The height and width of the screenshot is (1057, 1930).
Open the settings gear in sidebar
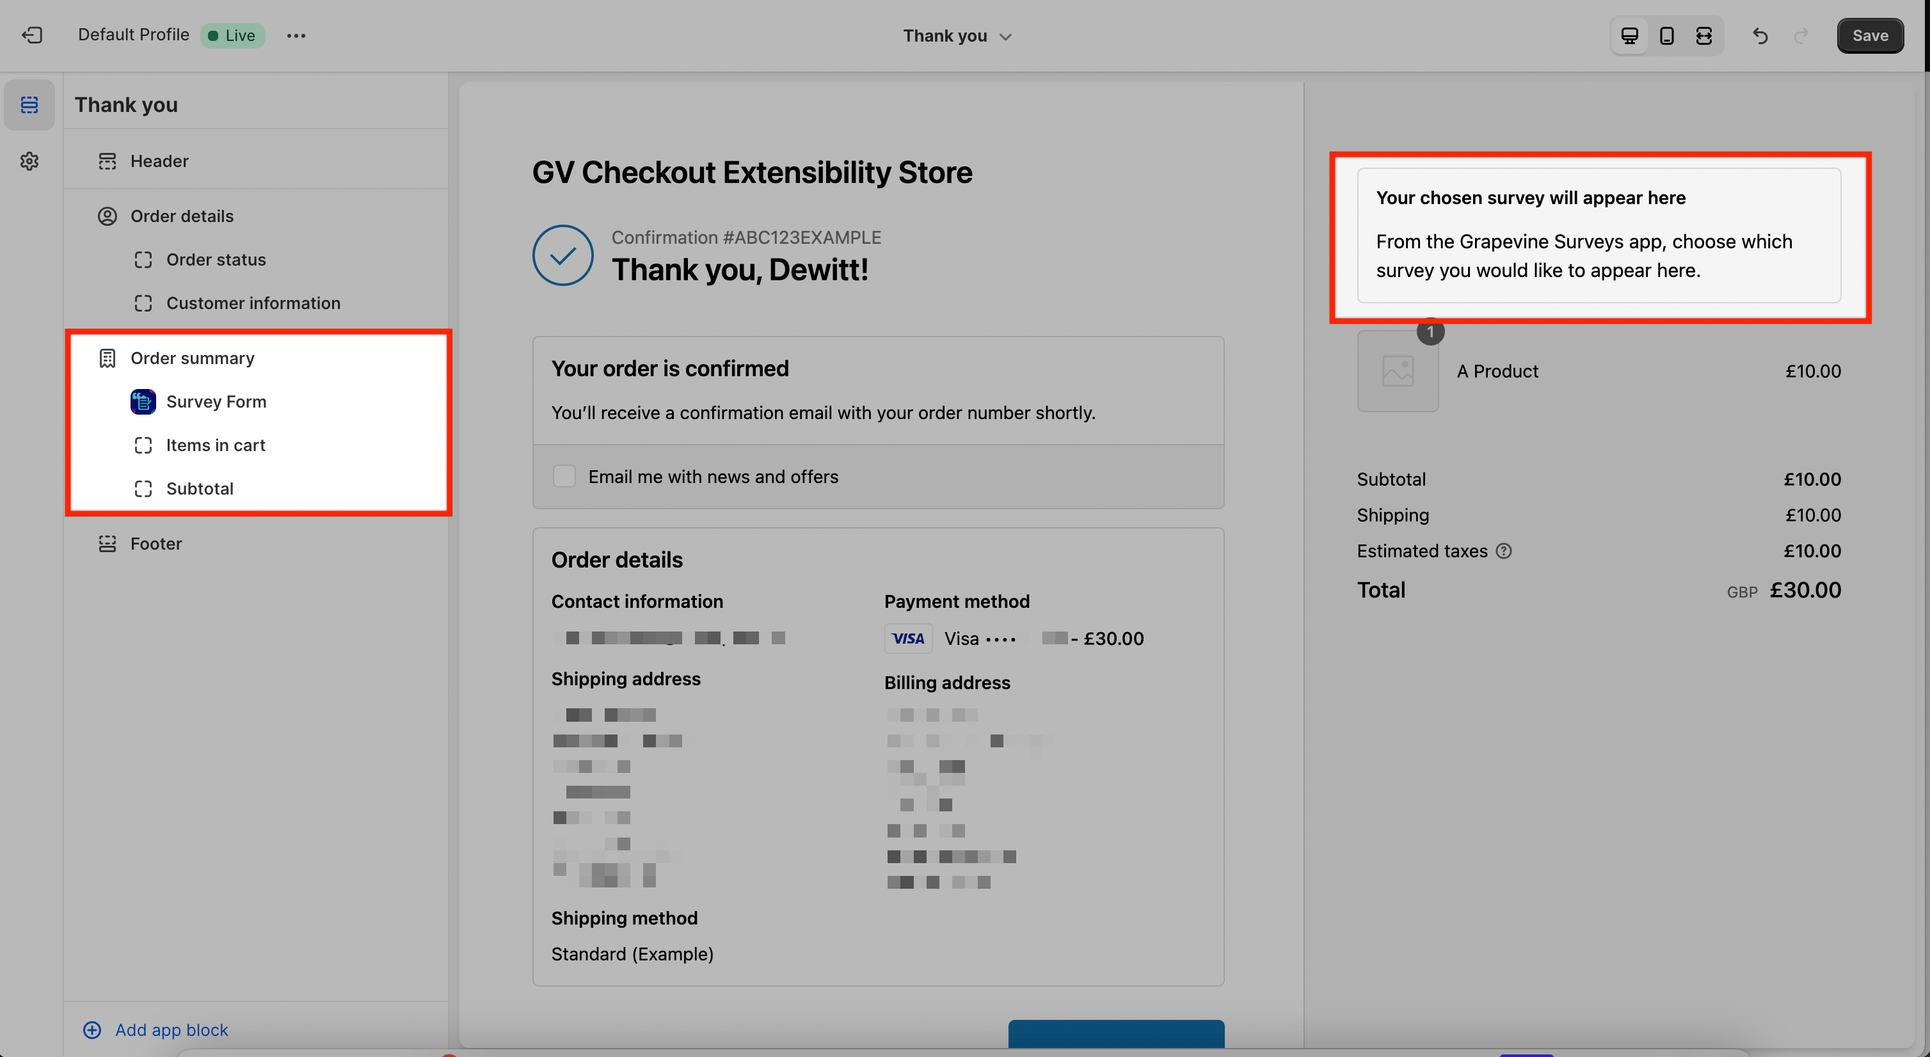coord(29,161)
